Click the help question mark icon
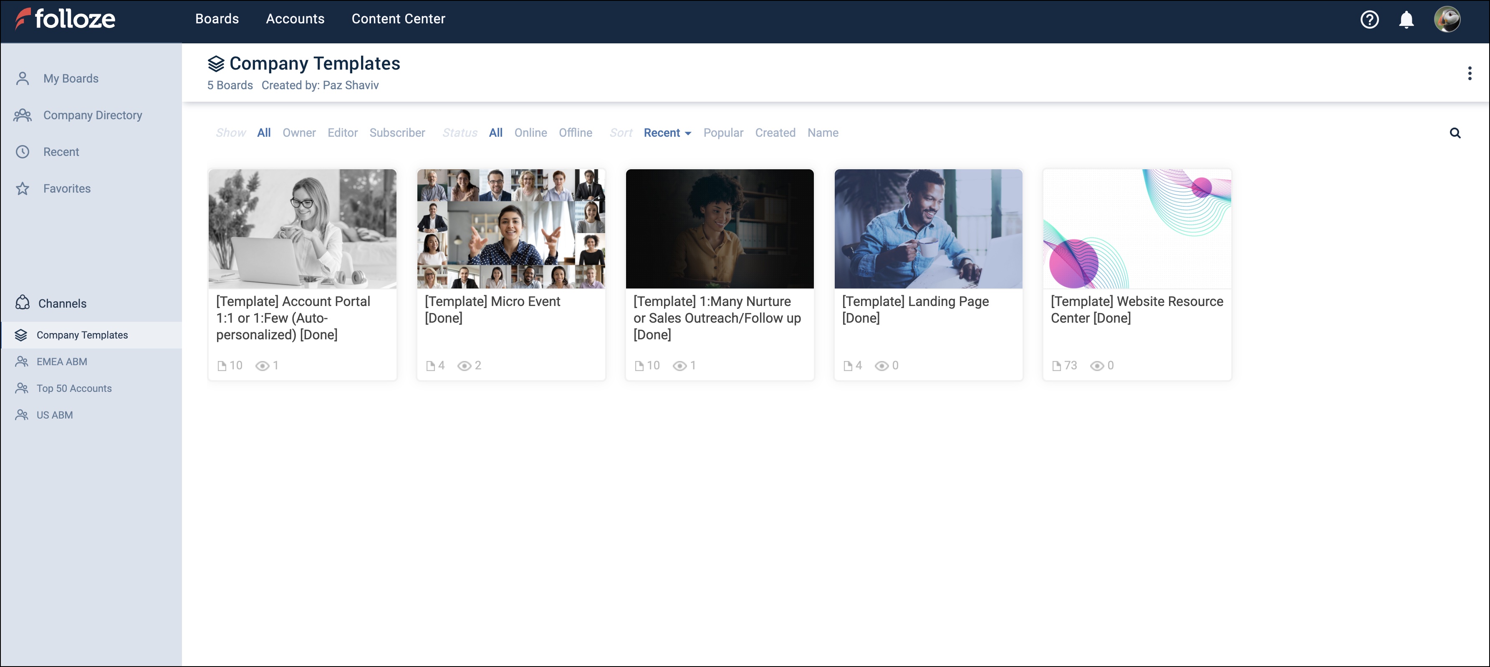 1369,20
